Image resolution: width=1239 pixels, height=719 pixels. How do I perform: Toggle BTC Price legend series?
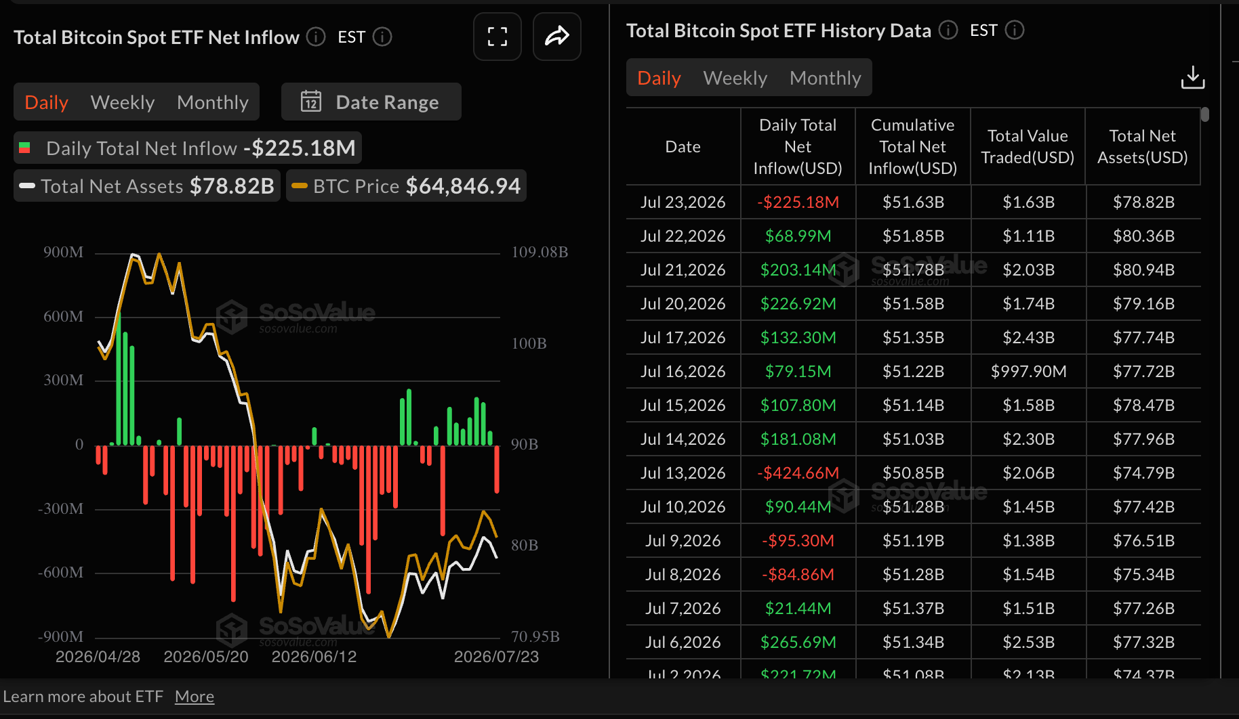pyautogui.click(x=407, y=186)
